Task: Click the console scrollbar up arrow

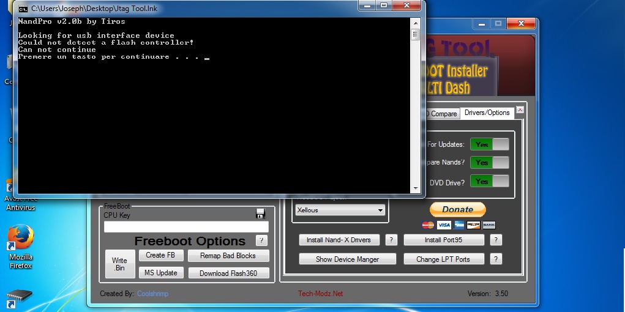Action: (415, 23)
